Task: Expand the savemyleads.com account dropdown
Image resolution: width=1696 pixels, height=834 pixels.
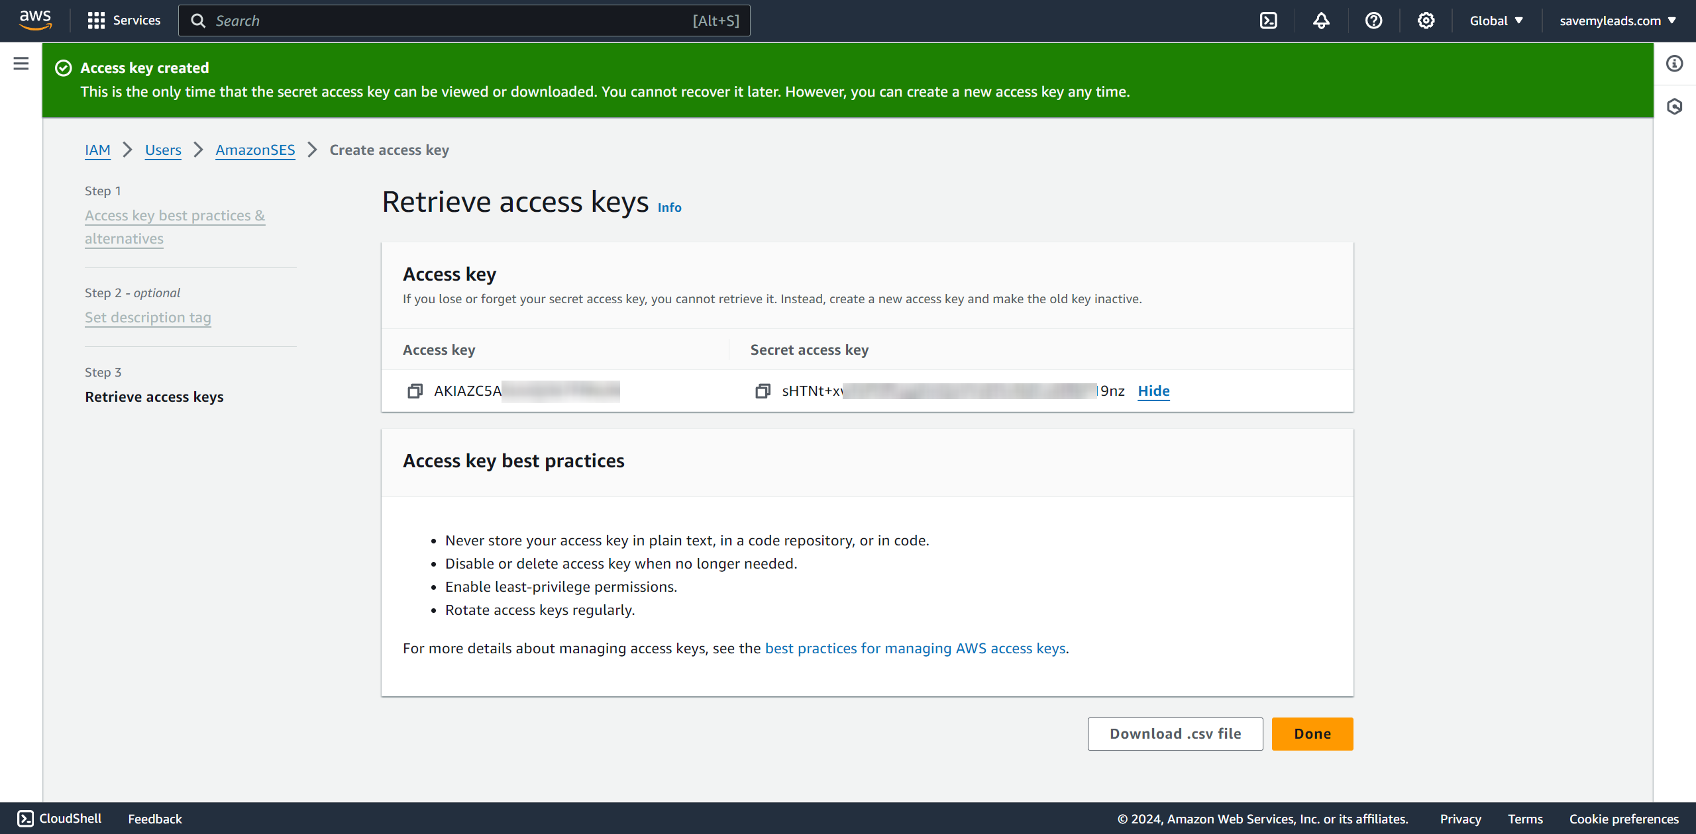Action: pos(1617,21)
